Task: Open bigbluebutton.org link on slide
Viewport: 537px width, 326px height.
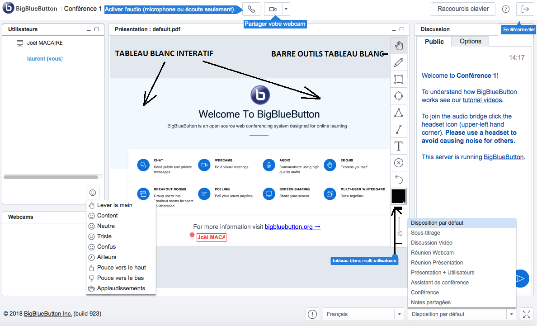Action: click(x=292, y=227)
